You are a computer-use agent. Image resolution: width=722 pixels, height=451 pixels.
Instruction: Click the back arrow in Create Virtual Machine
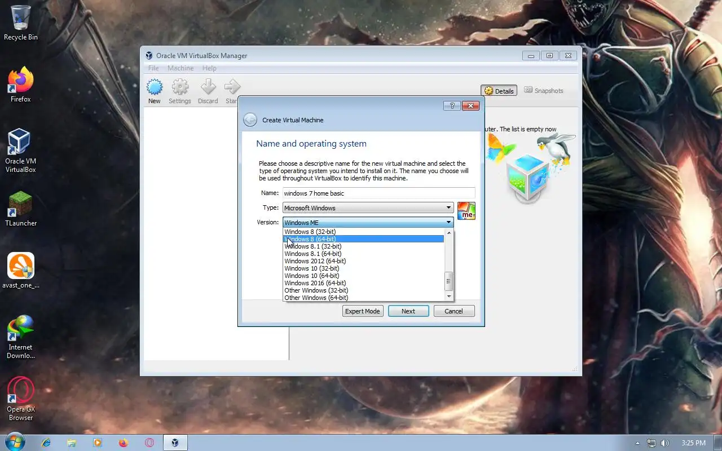click(x=250, y=120)
